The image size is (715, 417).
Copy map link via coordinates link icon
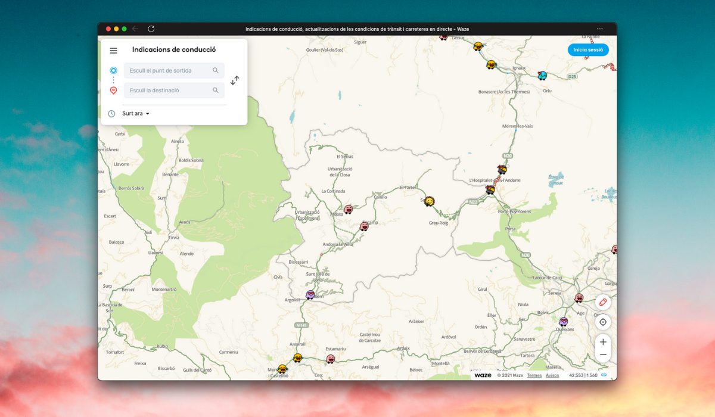point(604,375)
